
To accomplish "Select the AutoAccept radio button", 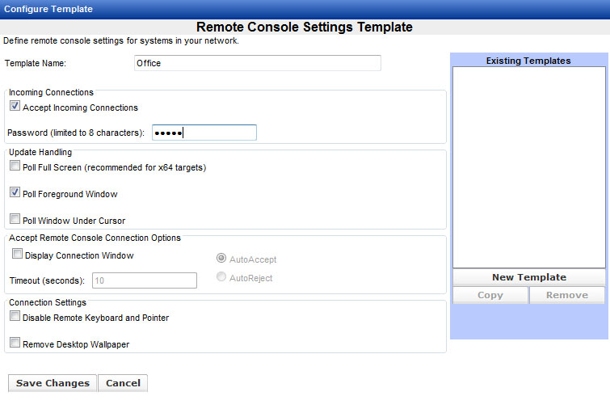I will [x=221, y=259].
